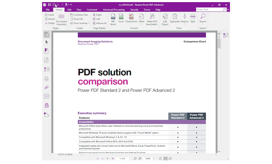272x164 pixels.
Task: Go to the previous page
Action: click(x=103, y=158)
